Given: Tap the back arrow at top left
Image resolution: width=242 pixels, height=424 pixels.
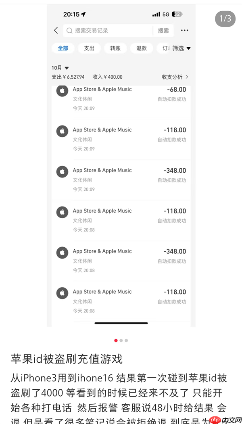Looking at the screenshot, I should [56, 30].
